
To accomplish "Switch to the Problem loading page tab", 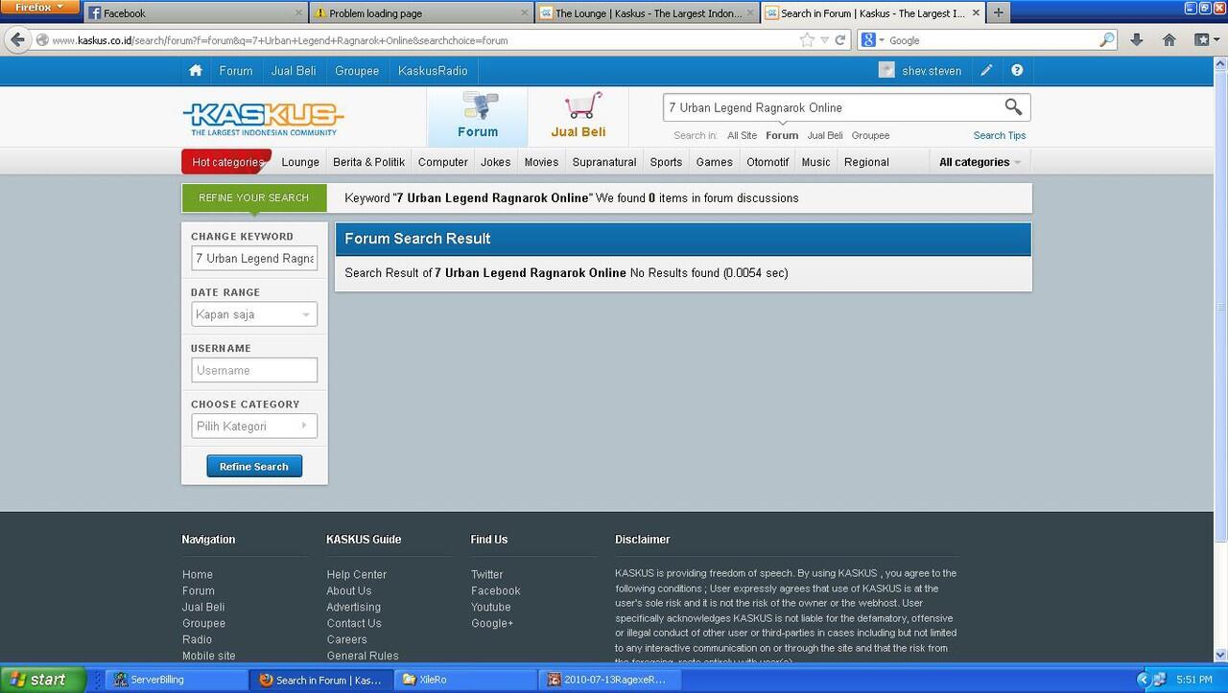I will tap(422, 13).
